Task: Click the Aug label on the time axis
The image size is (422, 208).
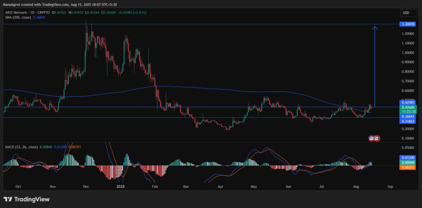Action: coord(356,187)
